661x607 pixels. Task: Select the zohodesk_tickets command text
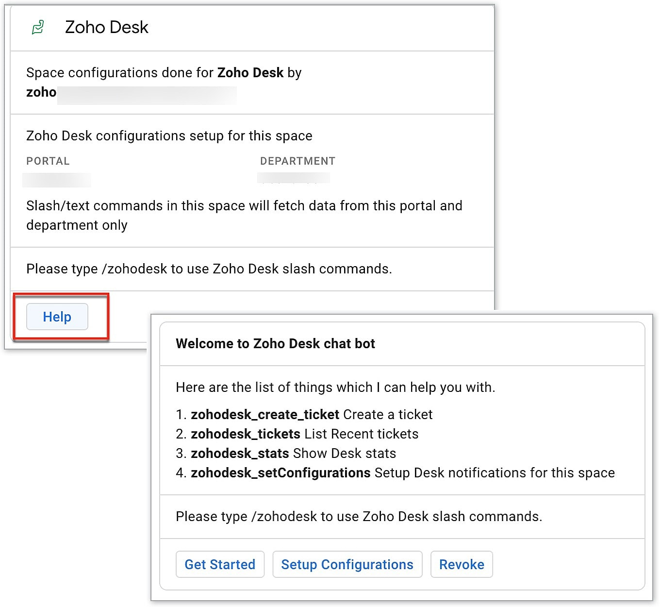click(x=246, y=434)
